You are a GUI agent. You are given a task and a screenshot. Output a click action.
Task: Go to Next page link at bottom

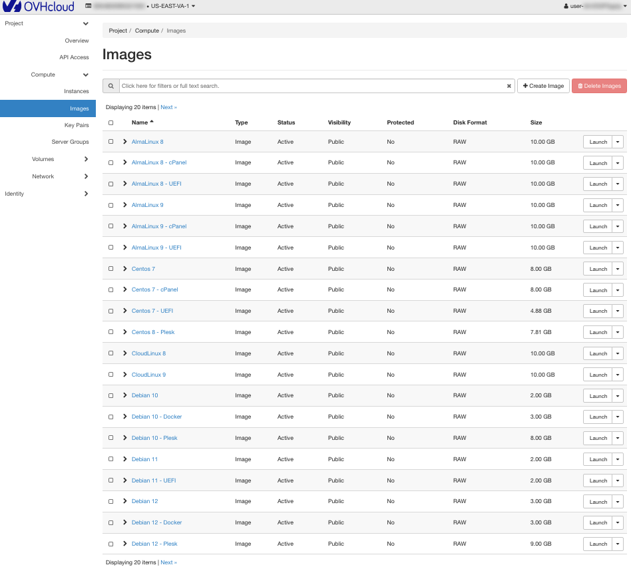tap(168, 562)
